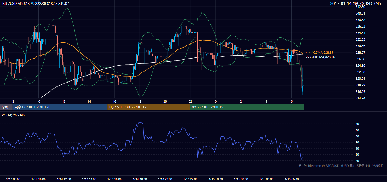Image resolution: width=387 pixels, height=182 pixels.
Task: Select the NY 22:00-07:00 JST session bar
Action: coord(246,107)
